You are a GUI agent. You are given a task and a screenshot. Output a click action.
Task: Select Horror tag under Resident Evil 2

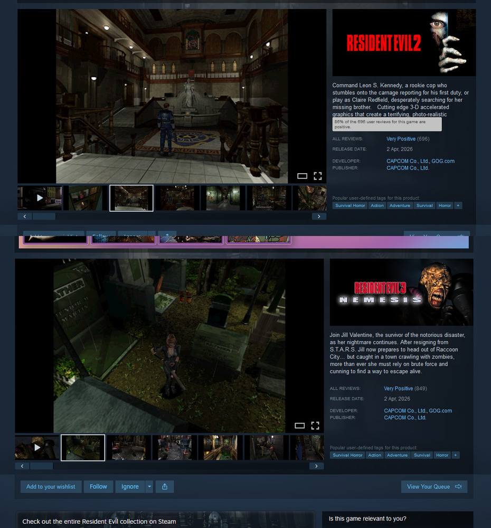pyautogui.click(x=445, y=205)
